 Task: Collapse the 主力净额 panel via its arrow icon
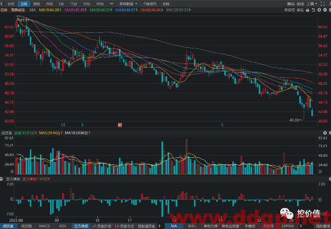click(x=1, y=179)
